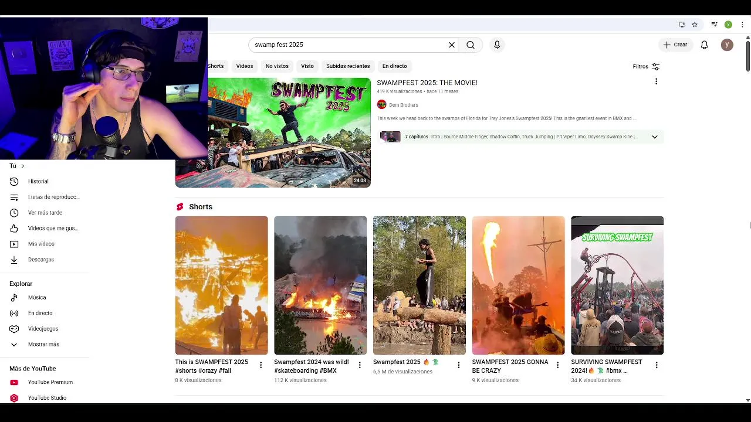Open options for 'Swampfest 2025' 6,5 M short
This screenshot has width=751, height=422.
tap(459, 365)
